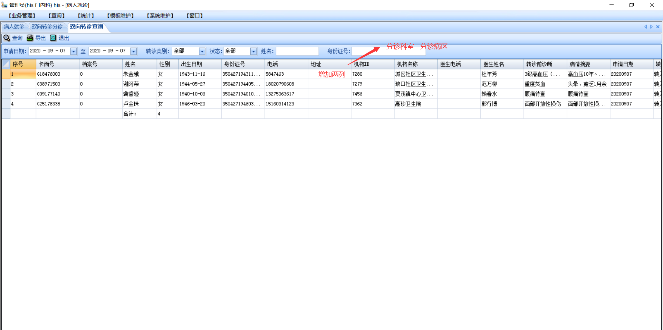Sort by the 档案号 column header
663x330 pixels.
pos(101,64)
